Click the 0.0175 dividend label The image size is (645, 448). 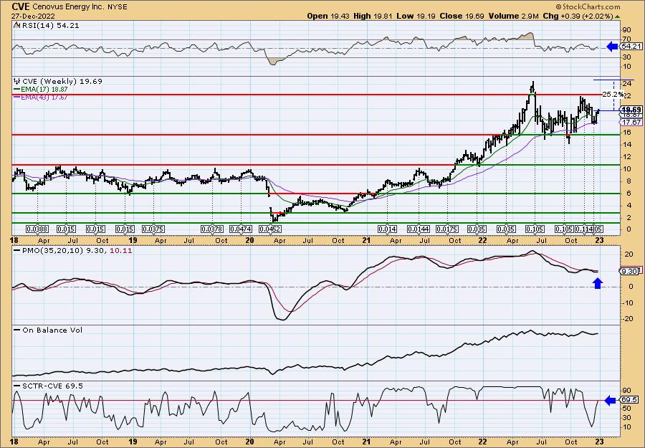447,229
